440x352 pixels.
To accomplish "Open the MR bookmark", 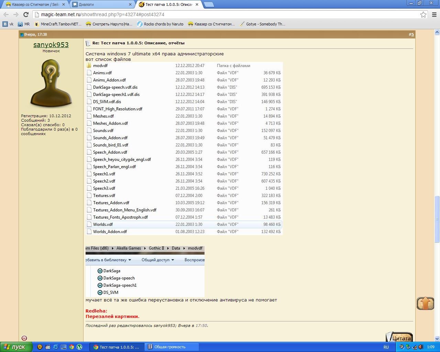I will pos(24,24).
